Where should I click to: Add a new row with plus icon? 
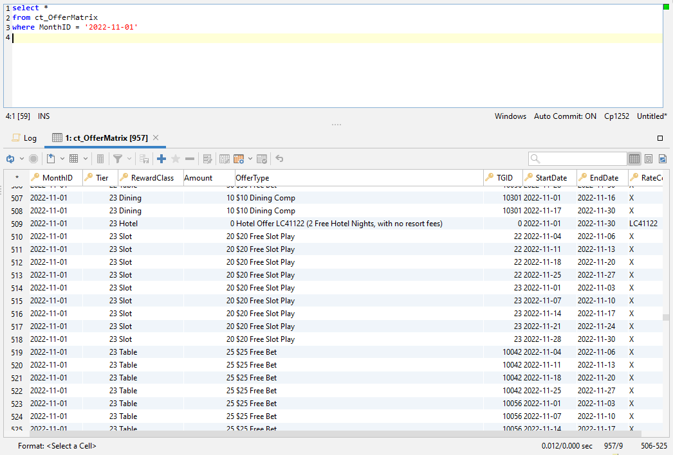point(161,159)
